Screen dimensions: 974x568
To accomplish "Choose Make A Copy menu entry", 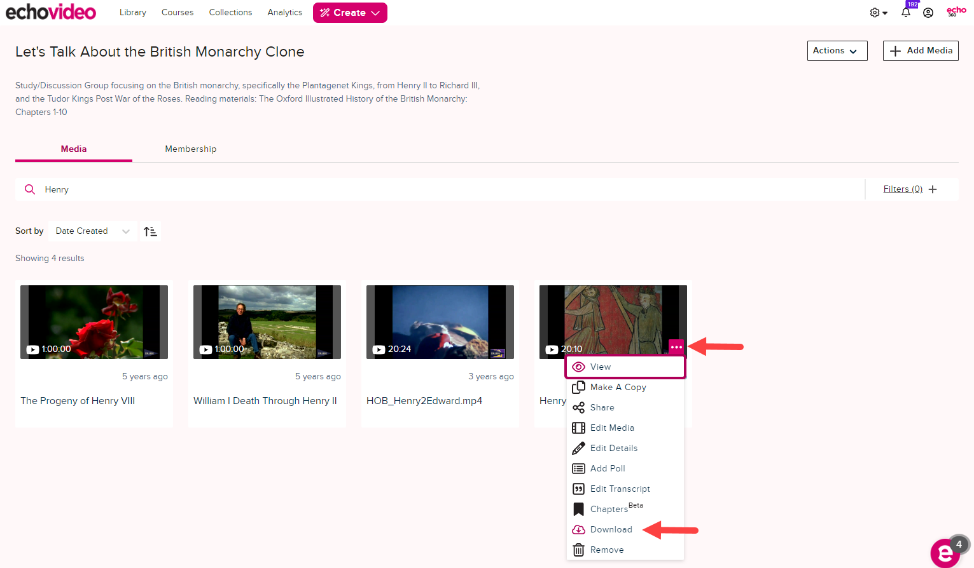I will tap(625, 387).
